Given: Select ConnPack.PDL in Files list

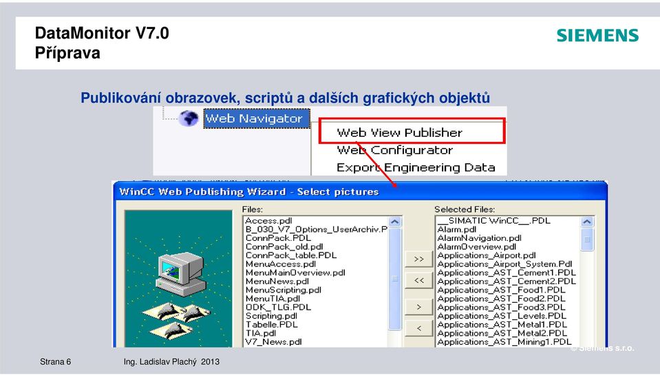Looking at the screenshot, I should [x=278, y=238].
